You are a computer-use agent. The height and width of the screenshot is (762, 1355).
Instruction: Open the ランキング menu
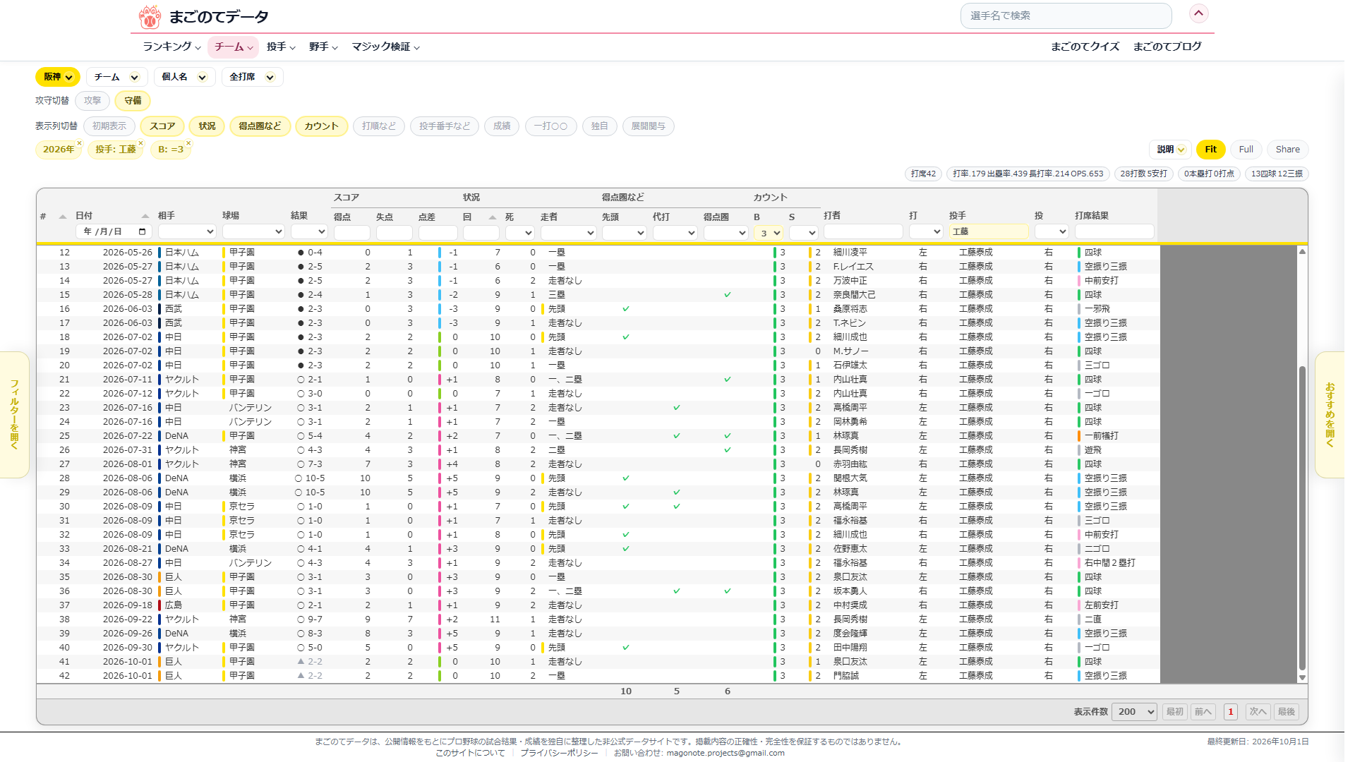point(171,47)
